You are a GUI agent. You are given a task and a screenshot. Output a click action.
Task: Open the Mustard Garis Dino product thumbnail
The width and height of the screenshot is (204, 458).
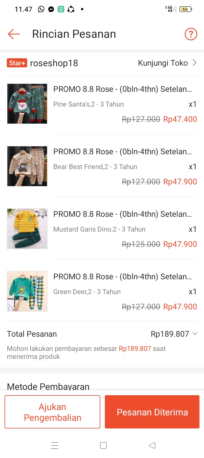[x=27, y=229]
